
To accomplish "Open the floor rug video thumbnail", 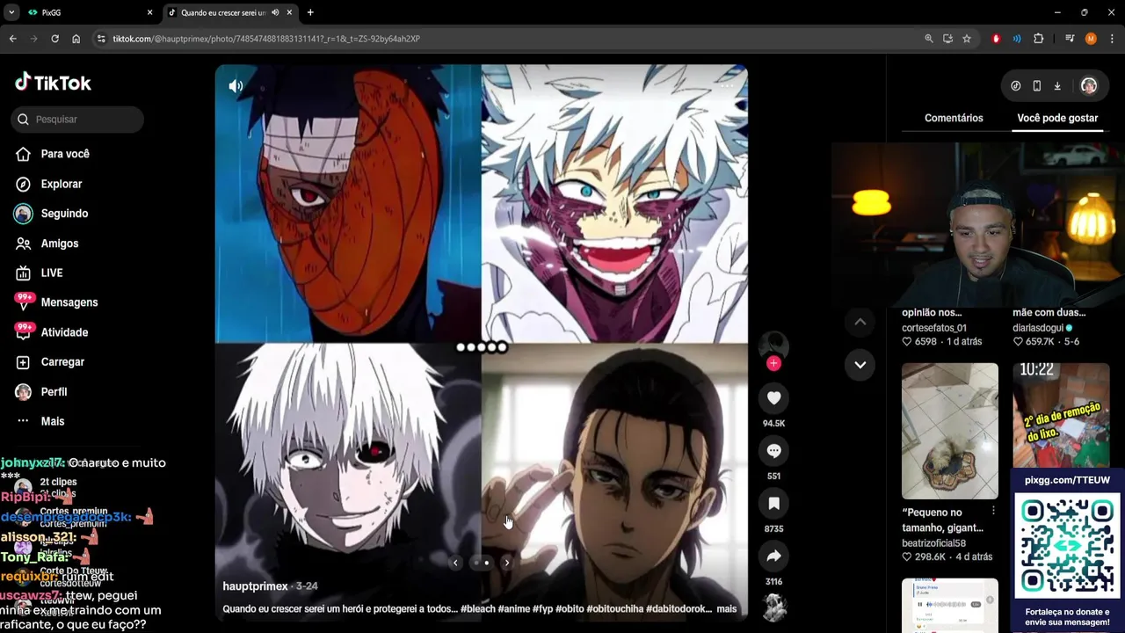I will pos(950,431).
